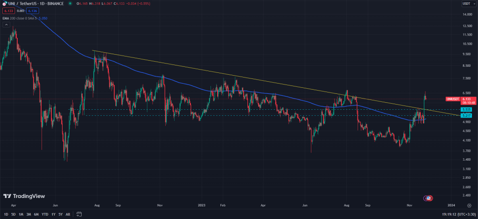Open chart settings gear on time axis

click(x=469, y=205)
